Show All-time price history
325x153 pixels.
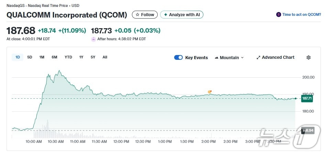(x=105, y=57)
